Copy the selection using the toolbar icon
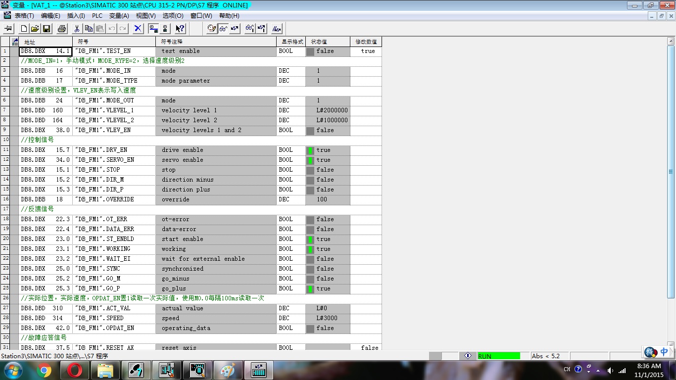Screen dimensions: 676x380 click(x=89, y=29)
